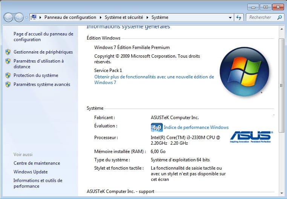The image size is (287, 199).
Task: Click shield icon beside Gestionnaire de périphériques
Action: (x=8, y=52)
